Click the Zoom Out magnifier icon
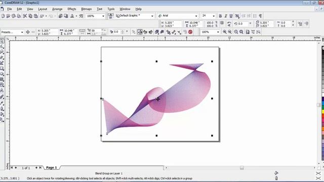This screenshot has width=324, height=182. pos(230,32)
